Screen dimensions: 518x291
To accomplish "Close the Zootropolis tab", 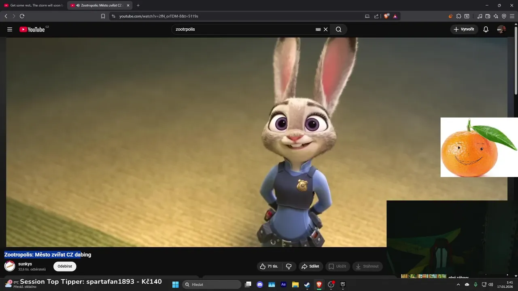I will 128,5.
